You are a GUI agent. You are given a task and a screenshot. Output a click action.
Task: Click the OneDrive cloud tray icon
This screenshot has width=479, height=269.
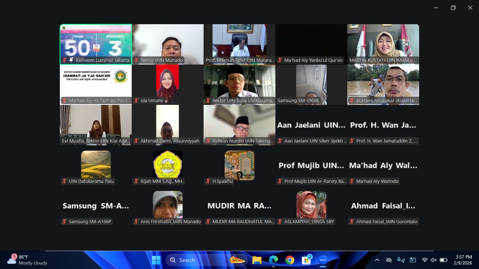(389, 260)
